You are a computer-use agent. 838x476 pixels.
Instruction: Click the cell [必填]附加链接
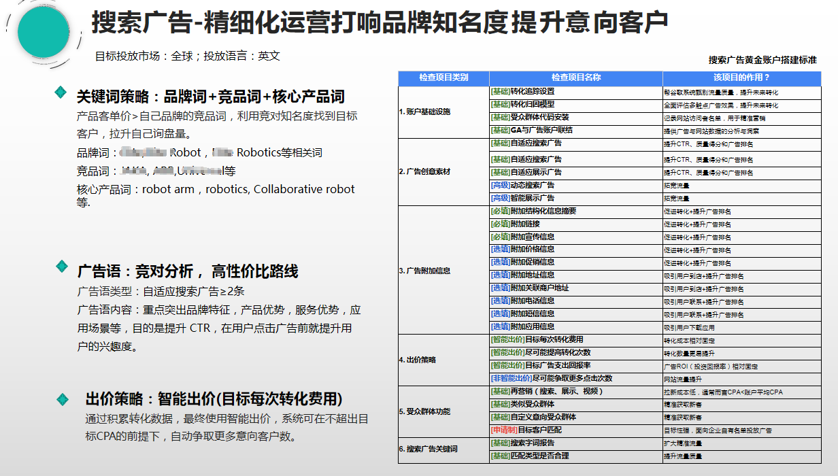576,224
